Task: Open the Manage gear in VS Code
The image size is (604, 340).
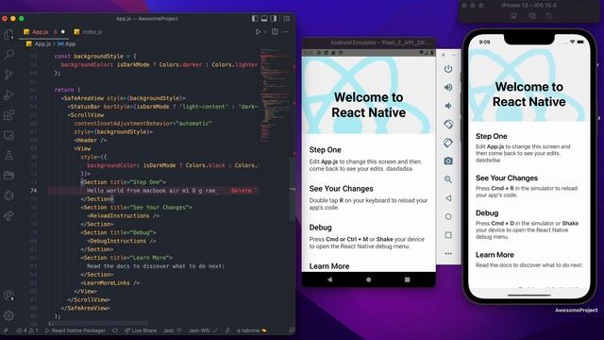Action: pyautogui.click(x=8, y=315)
